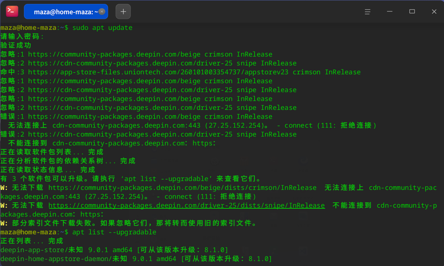Click the '正在读取状态信息... 完成' line
Screen dimensions: 444x266
pyautogui.click(x=48, y=170)
